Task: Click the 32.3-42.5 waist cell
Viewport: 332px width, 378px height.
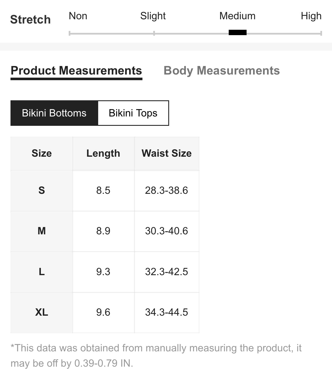Action: coord(167,272)
